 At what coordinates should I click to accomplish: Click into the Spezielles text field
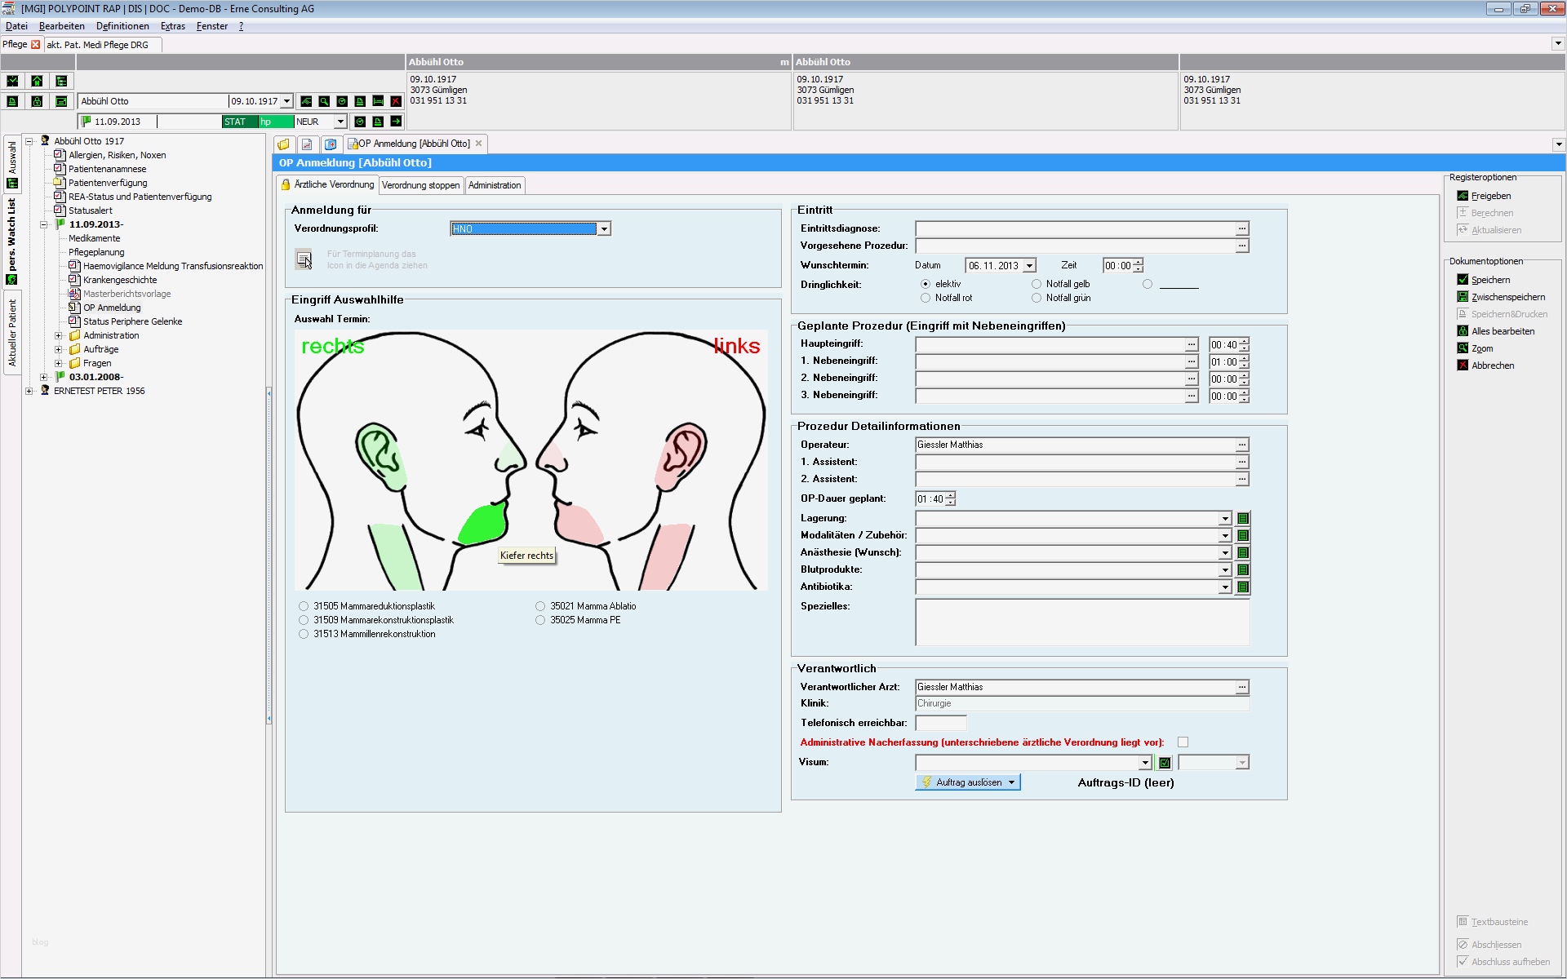[x=1081, y=622]
